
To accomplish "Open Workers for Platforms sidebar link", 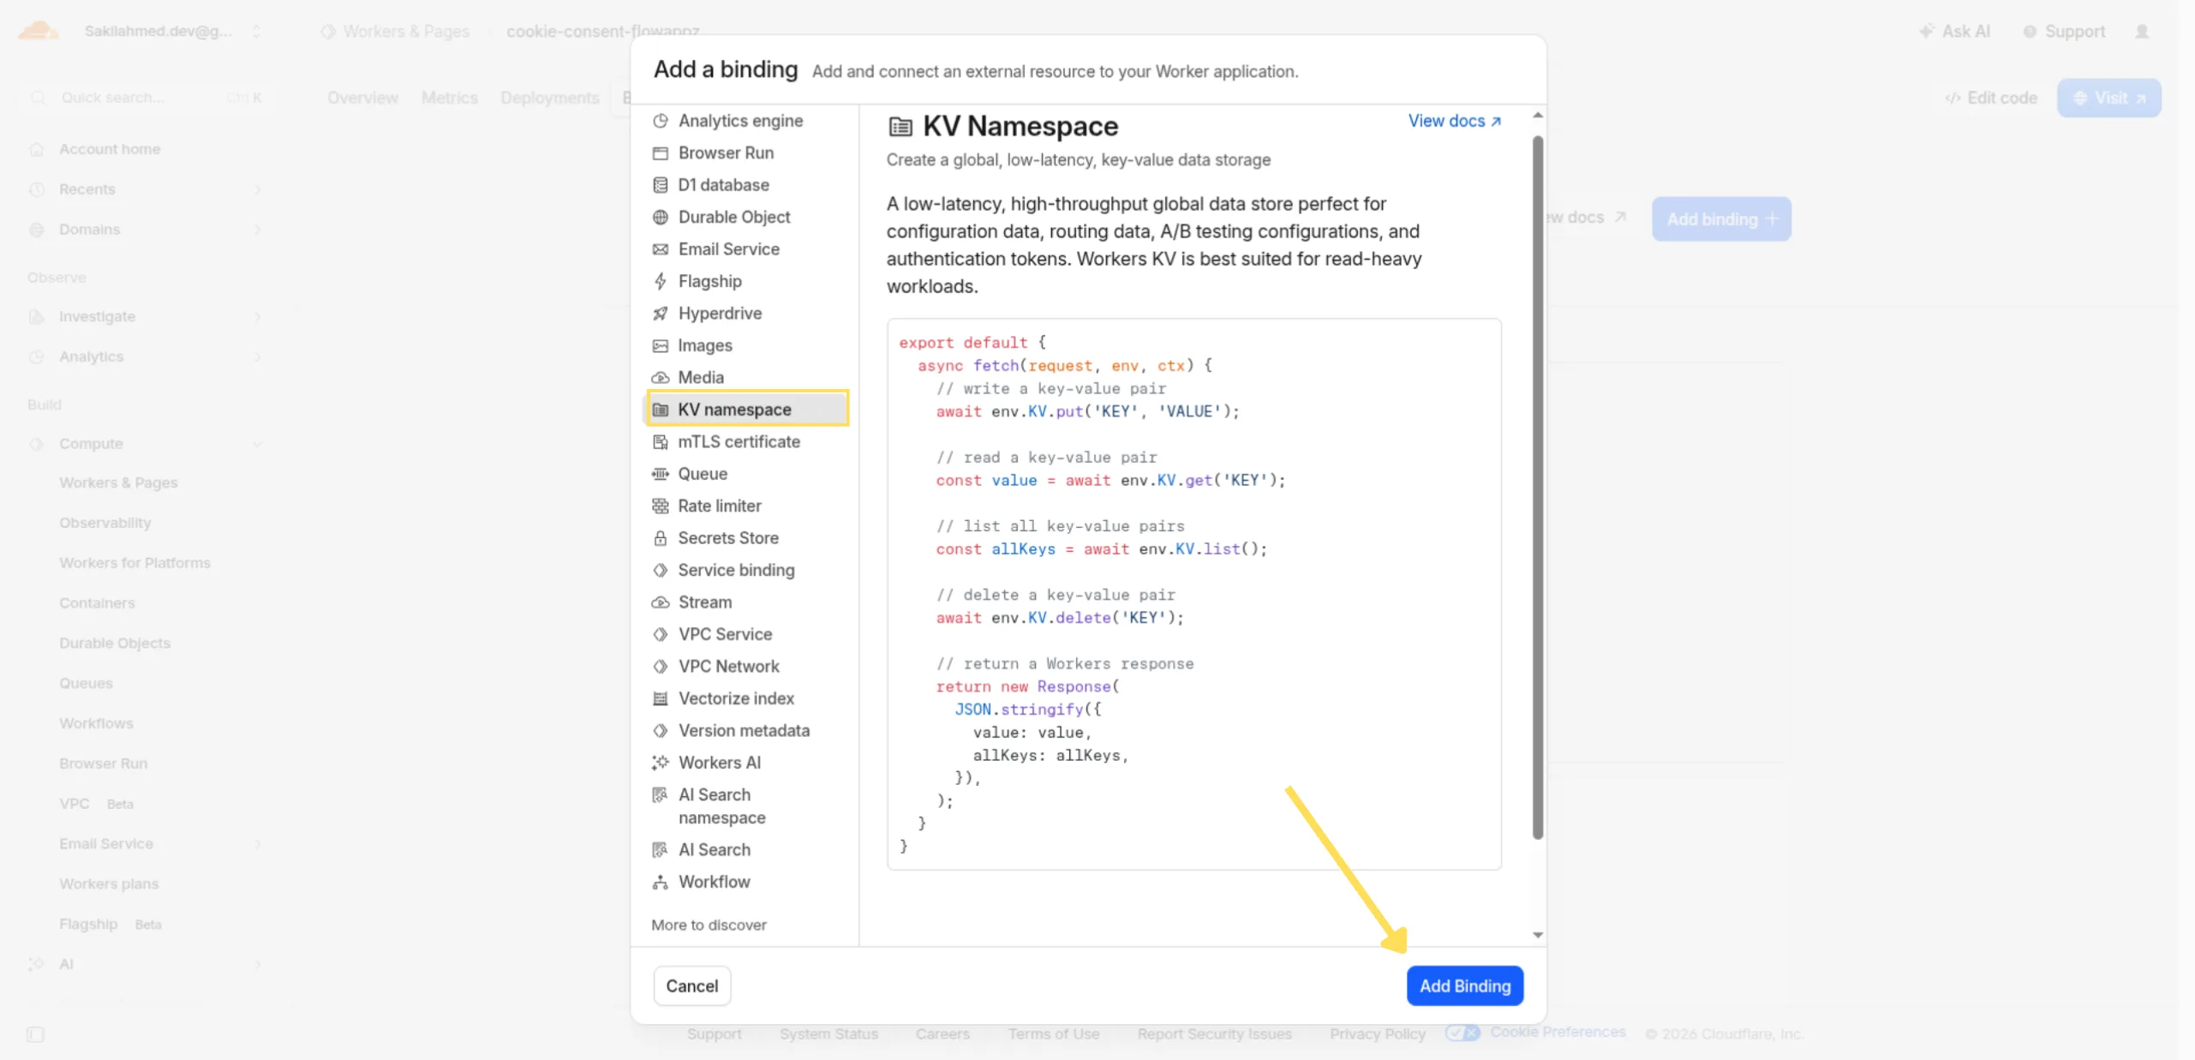I will click(x=135, y=563).
